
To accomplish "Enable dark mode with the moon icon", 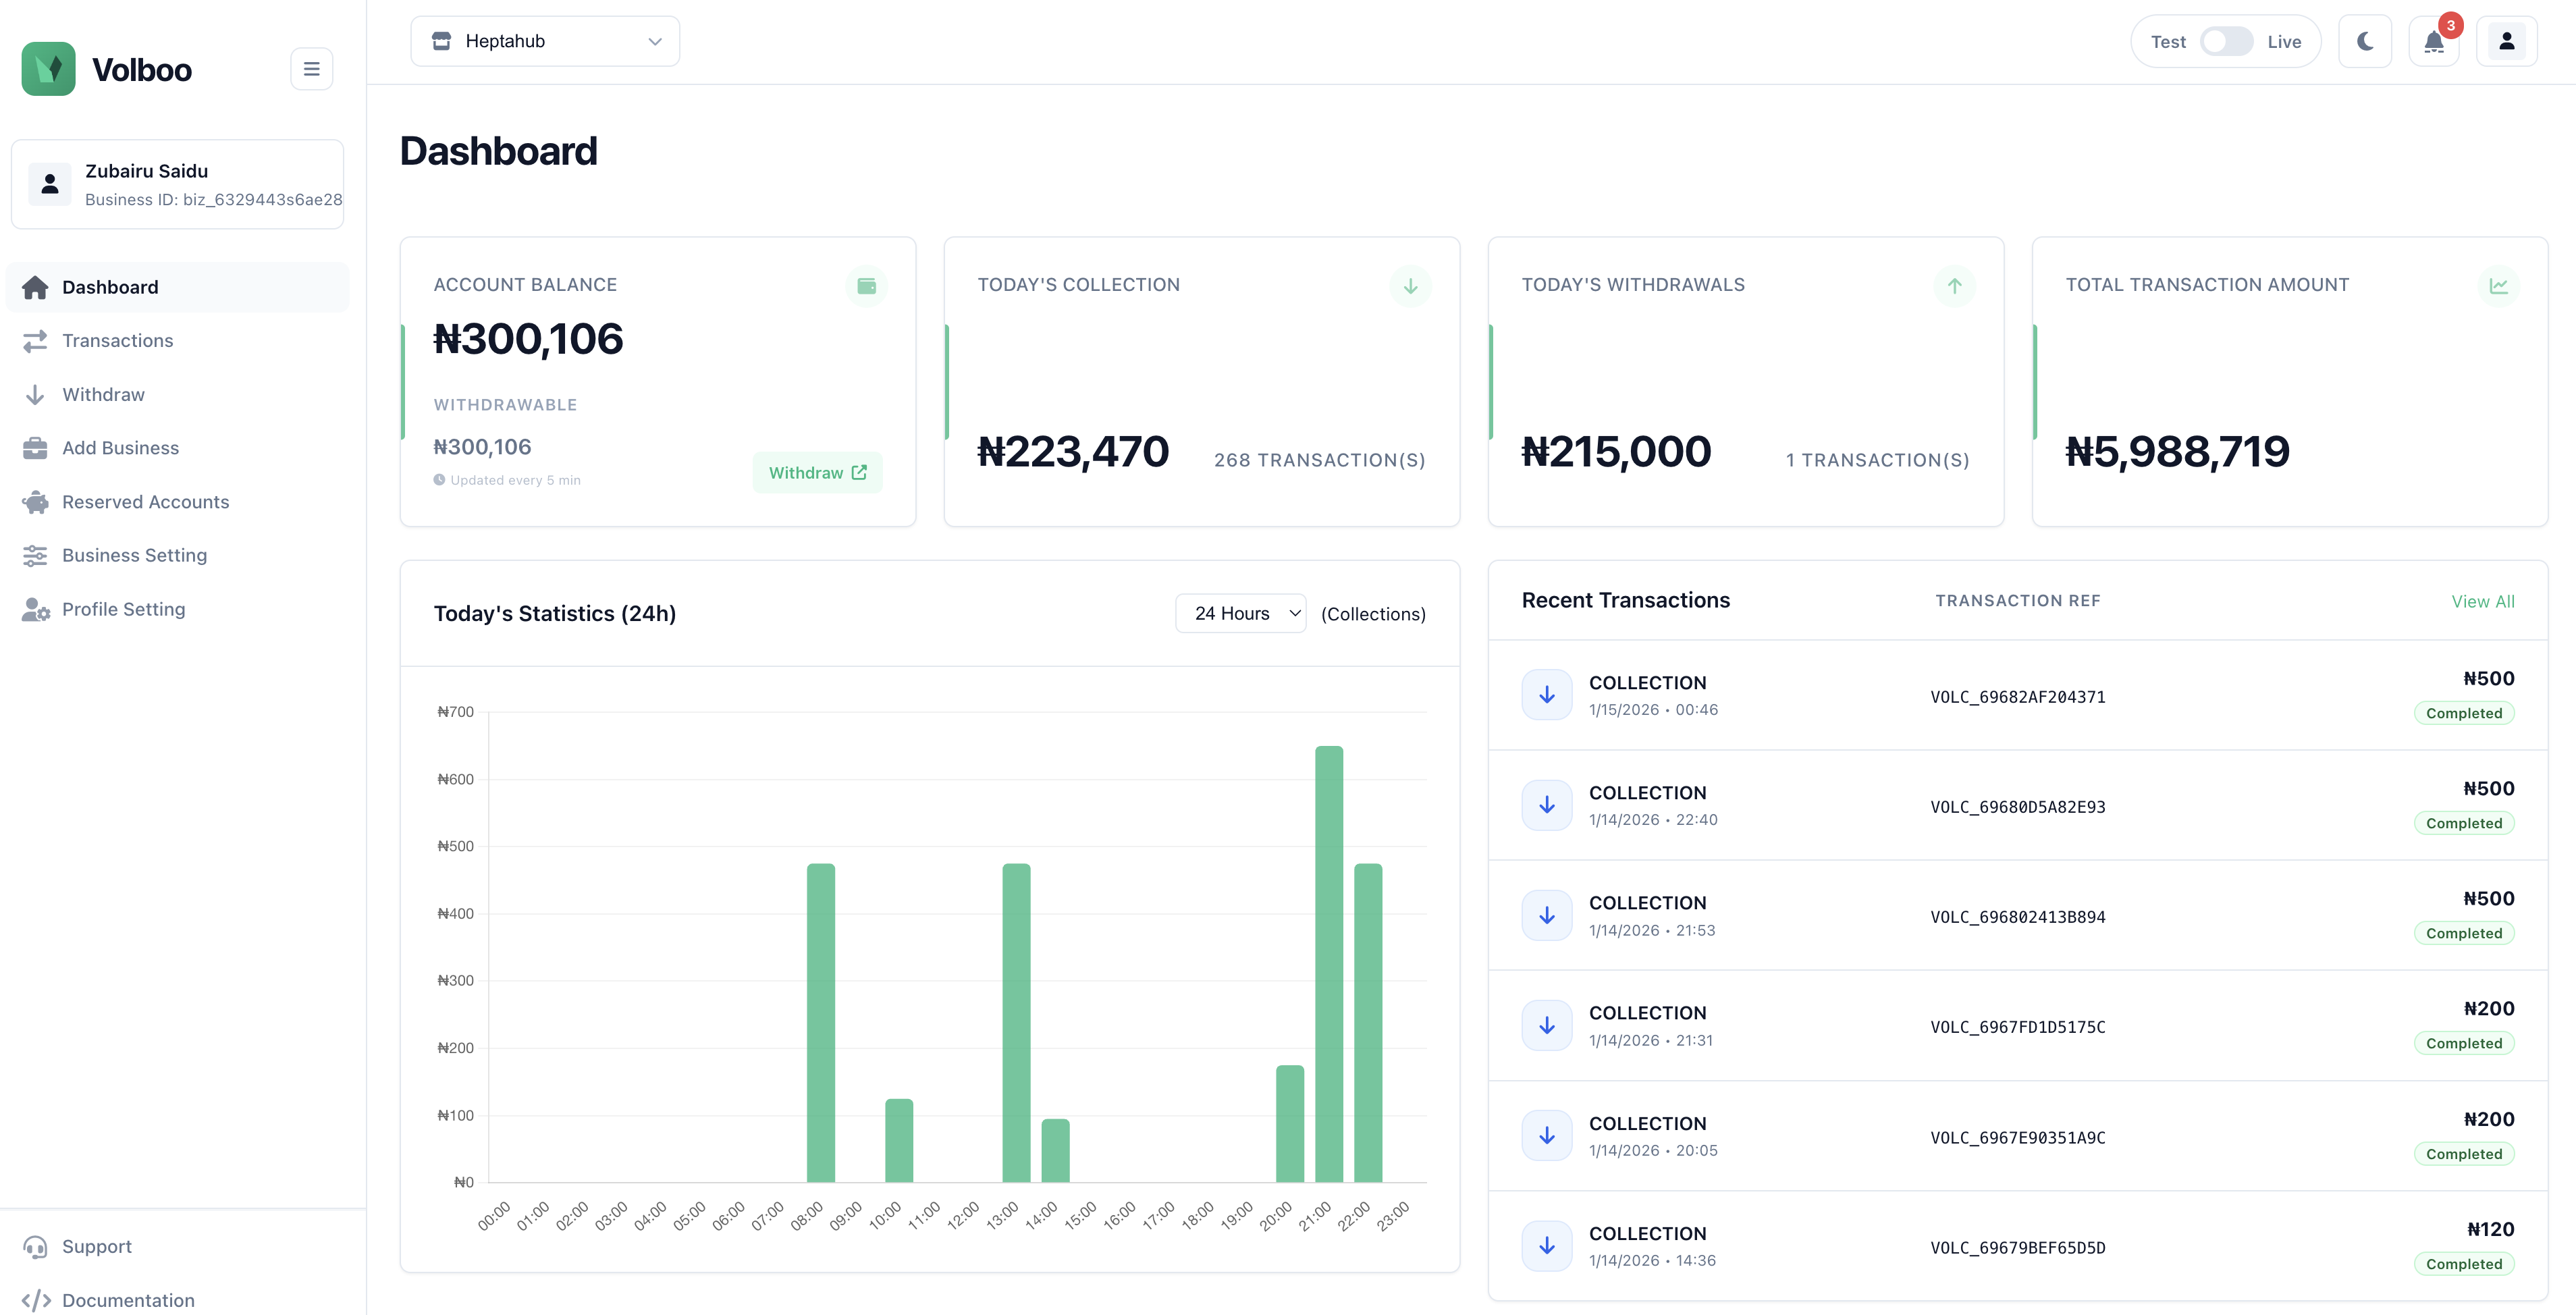I will coord(2365,41).
